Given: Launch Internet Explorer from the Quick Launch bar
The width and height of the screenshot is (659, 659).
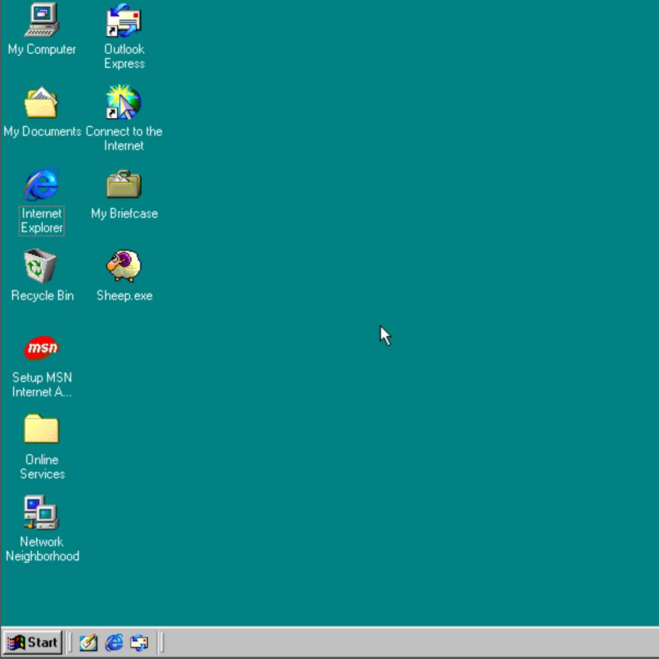Looking at the screenshot, I should pyautogui.click(x=113, y=643).
